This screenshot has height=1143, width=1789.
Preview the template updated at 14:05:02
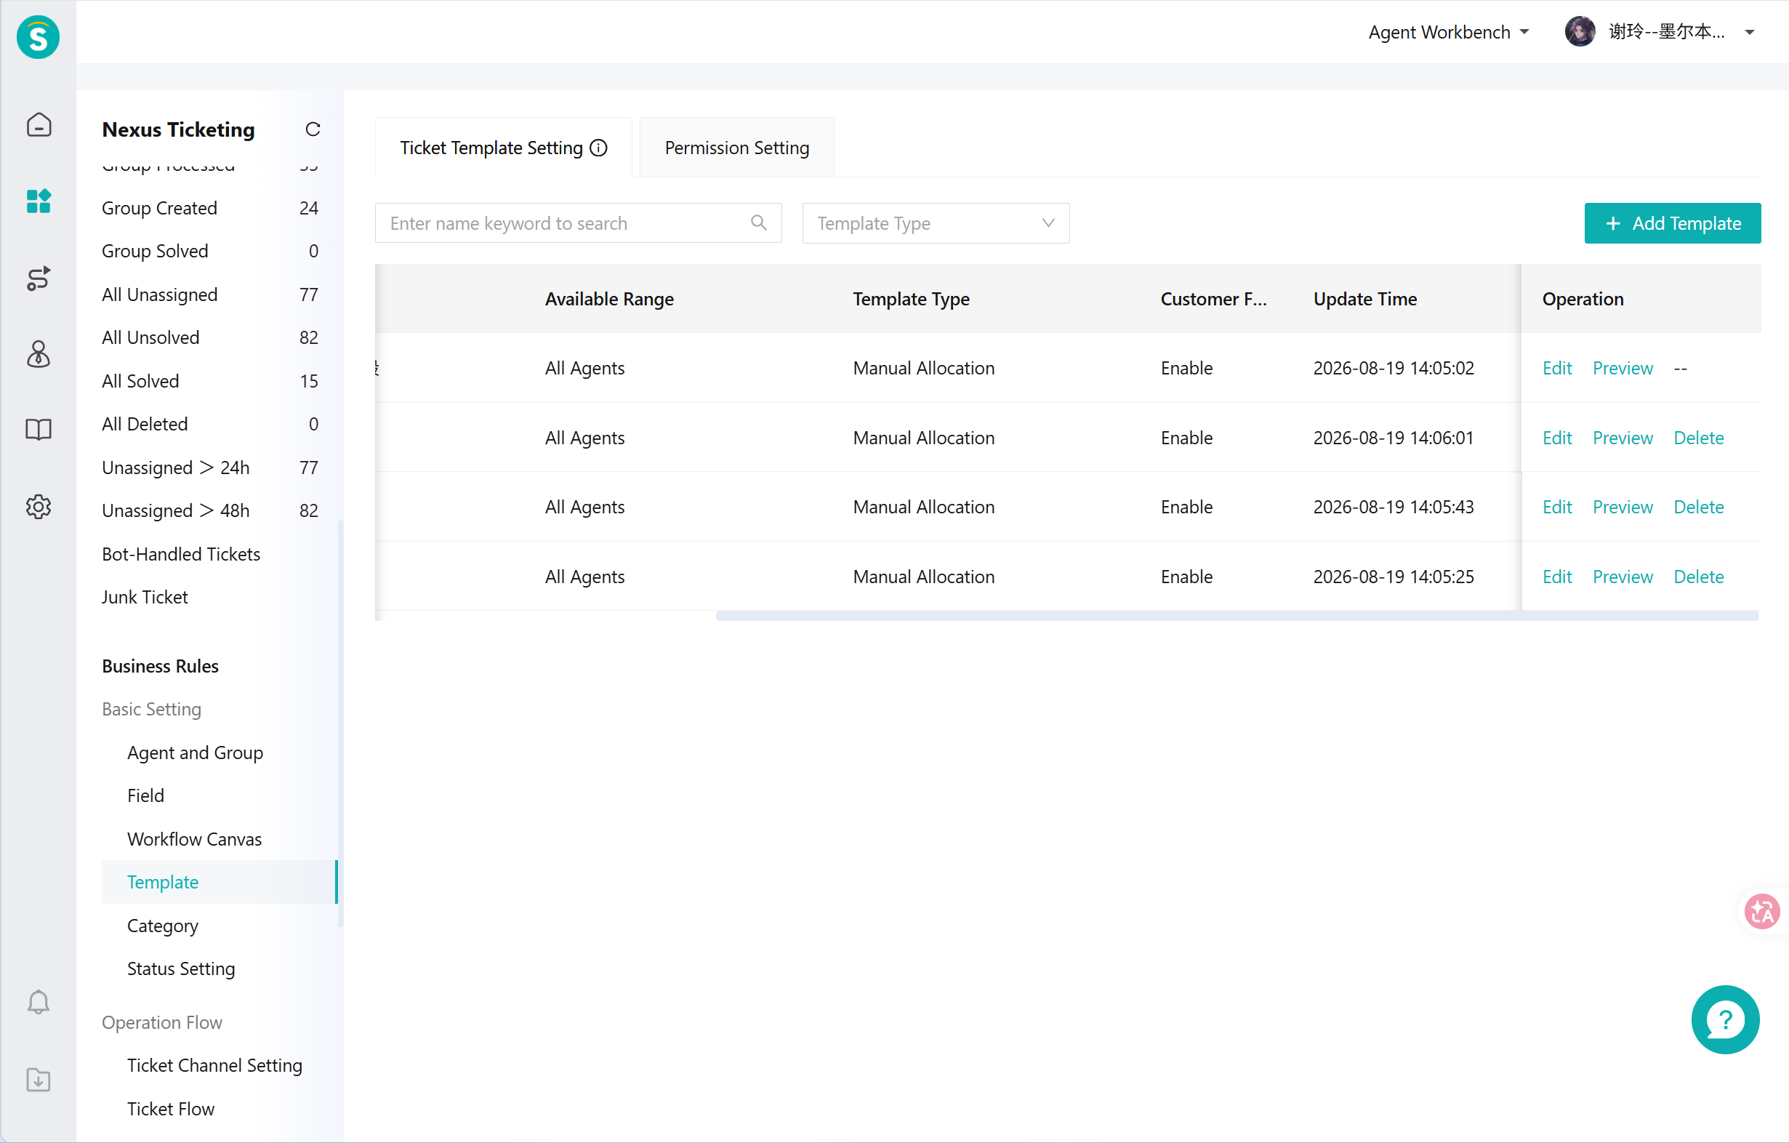tap(1623, 368)
